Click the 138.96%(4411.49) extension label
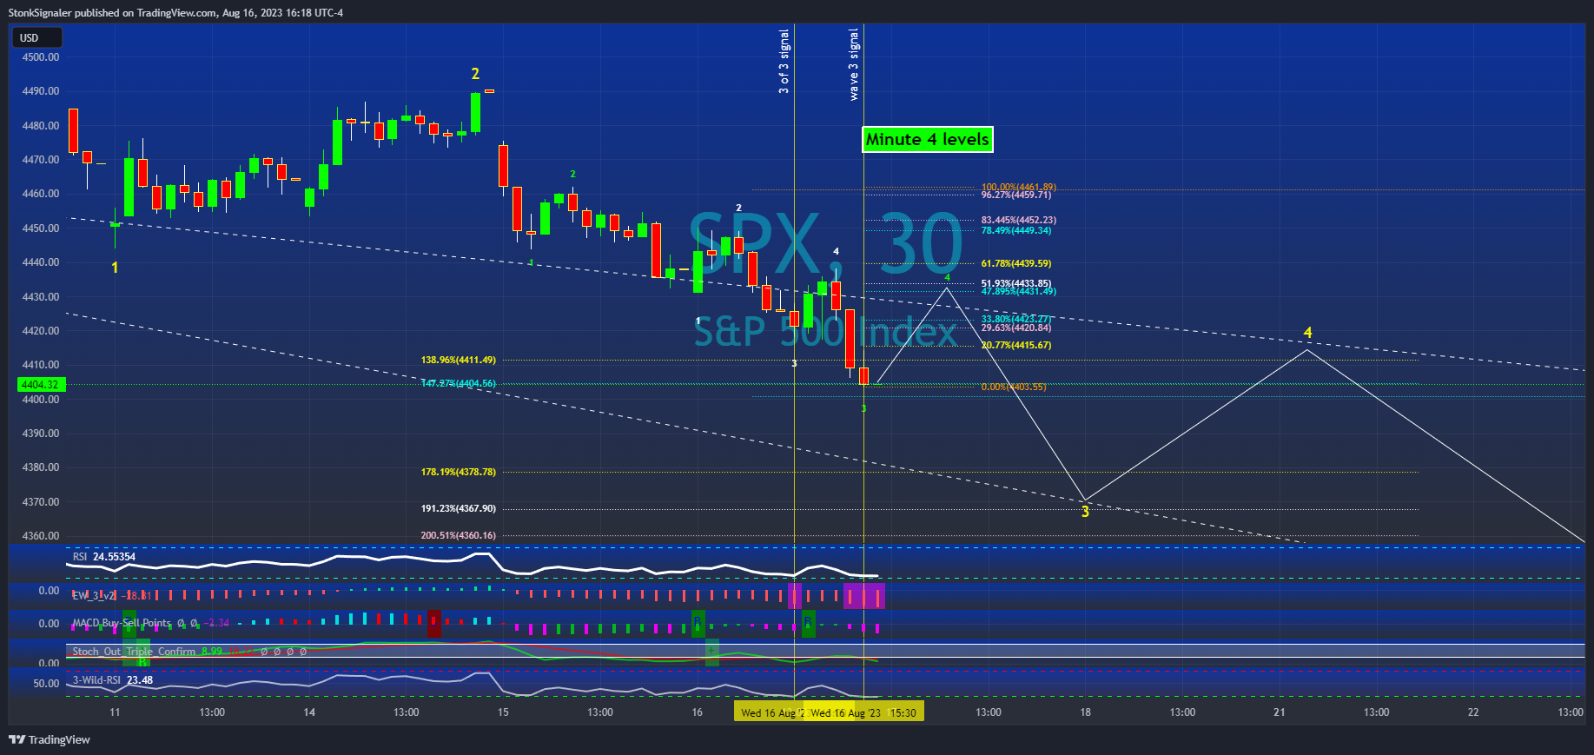The height and width of the screenshot is (755, 1594). pos(459,360)
